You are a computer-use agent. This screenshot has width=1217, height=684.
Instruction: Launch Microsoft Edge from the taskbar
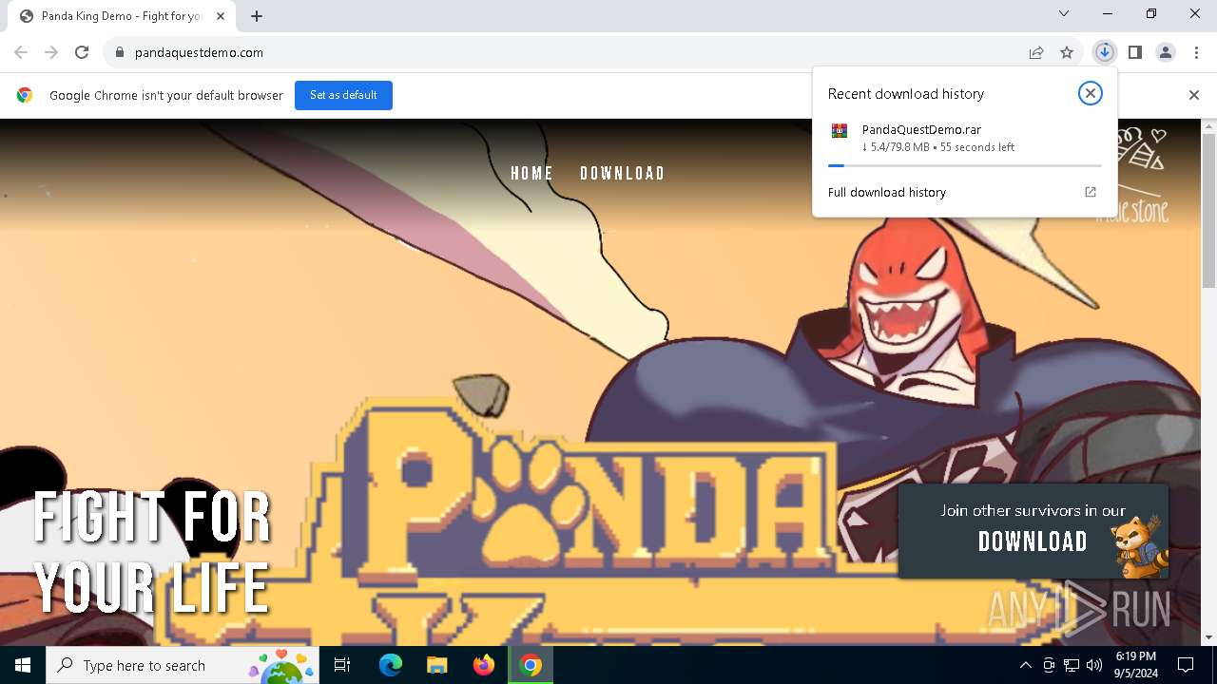(391, 665)
